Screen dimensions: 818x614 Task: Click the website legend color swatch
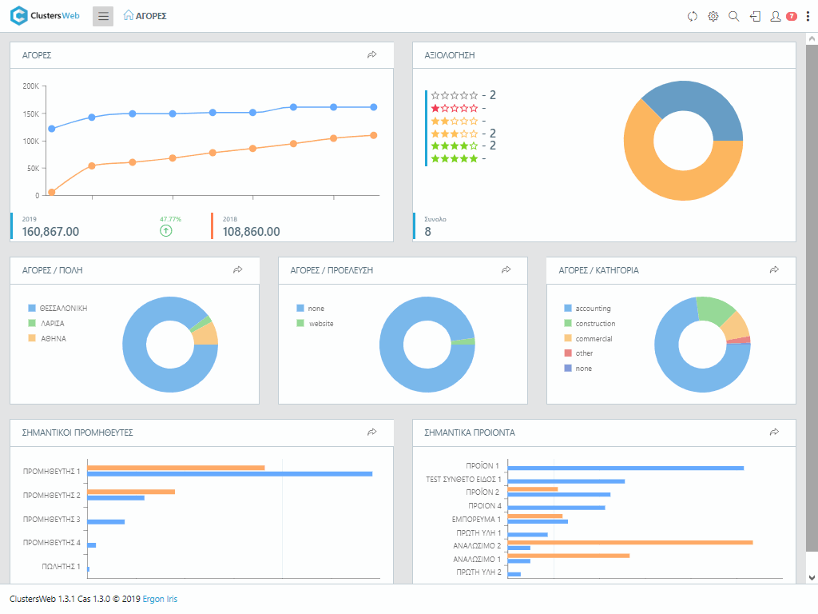[x=300, y=324]
